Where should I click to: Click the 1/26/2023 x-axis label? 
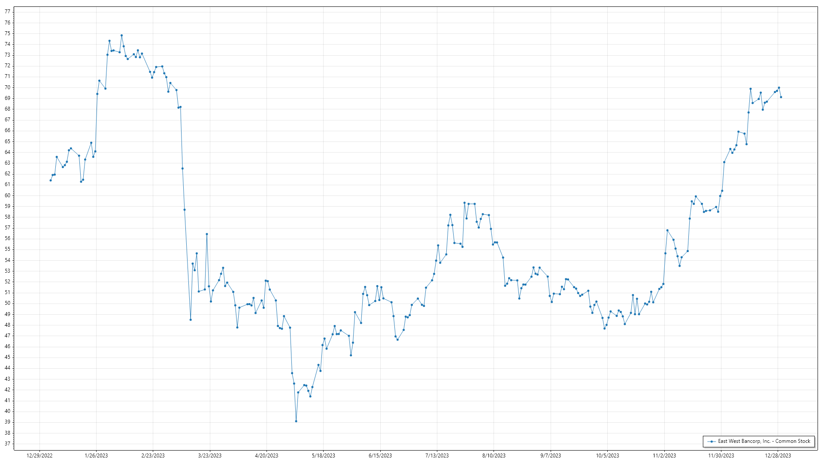(x=96, y=456)
